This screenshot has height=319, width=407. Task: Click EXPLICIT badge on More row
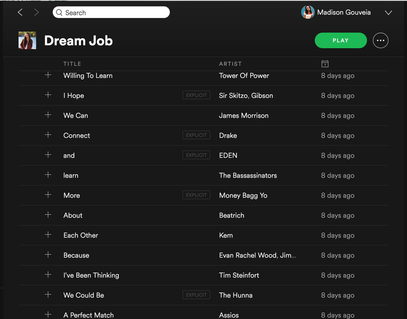(196, 195)
